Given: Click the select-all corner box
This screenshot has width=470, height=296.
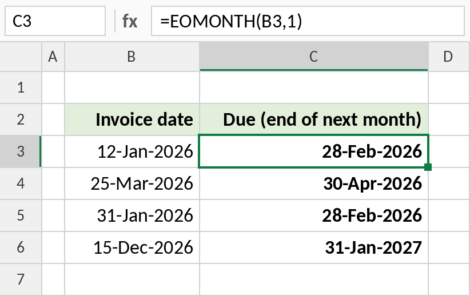Looking at the screenshot, I should click(x=21, y=57).
